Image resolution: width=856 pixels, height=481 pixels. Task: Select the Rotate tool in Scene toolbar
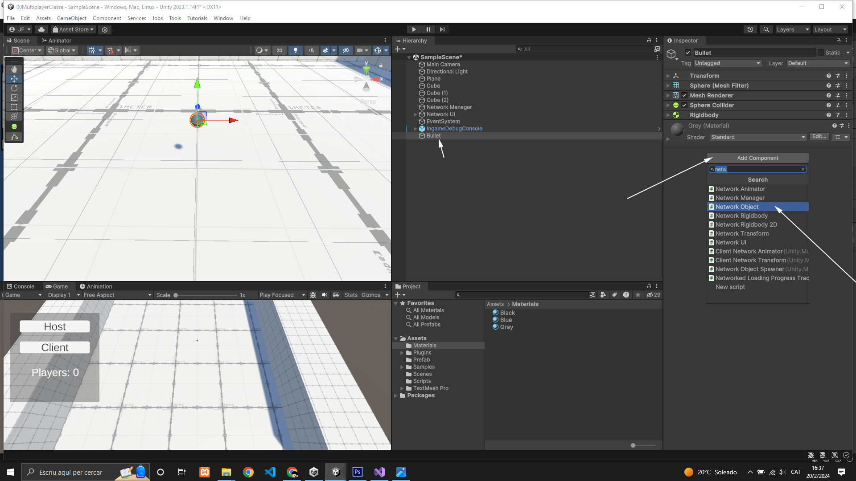(14, 88)
